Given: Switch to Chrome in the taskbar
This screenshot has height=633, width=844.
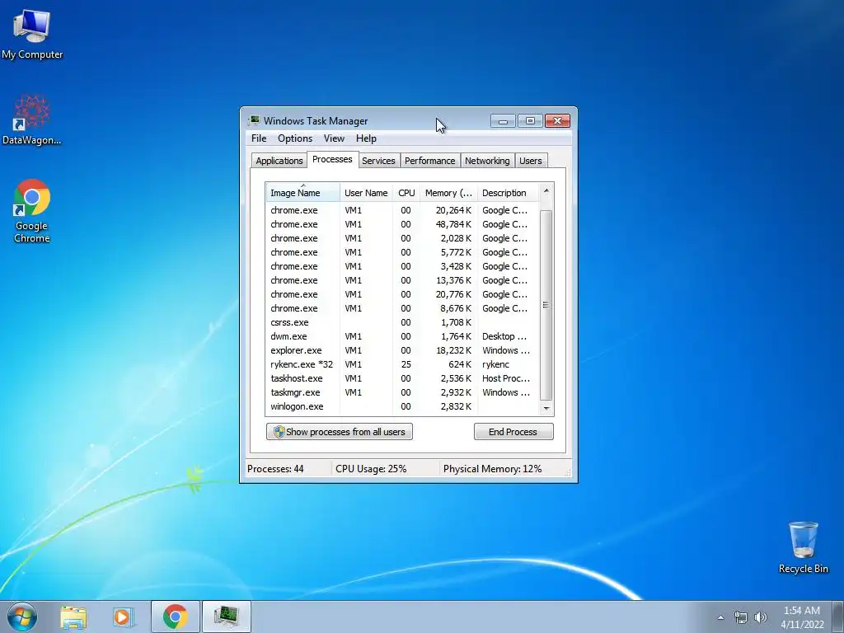Looking at the screenshot, I should pyautogui.click(x=175, y=617).
